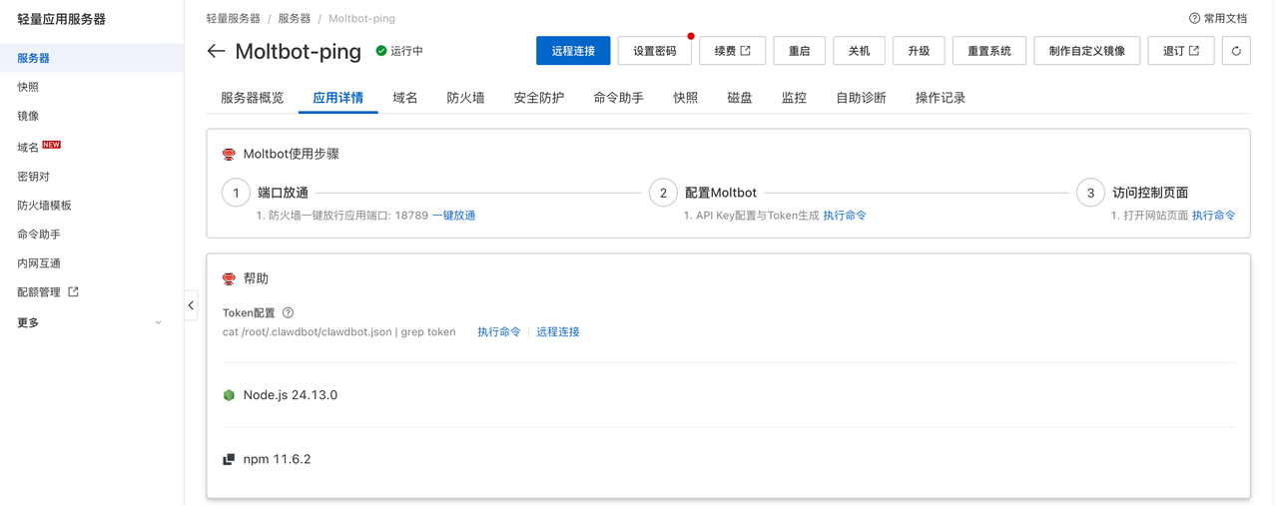Viewport: 1278px width, 505px height.
Task: Switch to the 监控 tab
Action: 794,98
